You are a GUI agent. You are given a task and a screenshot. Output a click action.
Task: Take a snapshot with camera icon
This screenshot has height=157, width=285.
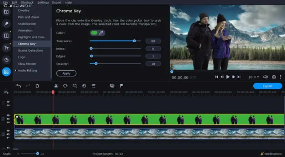274,77
